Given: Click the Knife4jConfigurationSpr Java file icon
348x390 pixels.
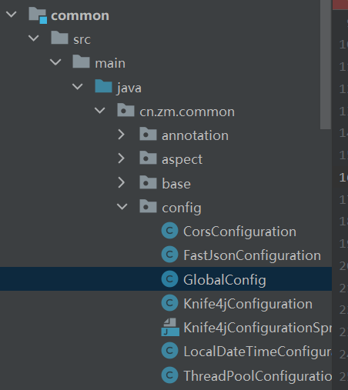Looking at the screenshot, I should point(170,327).
